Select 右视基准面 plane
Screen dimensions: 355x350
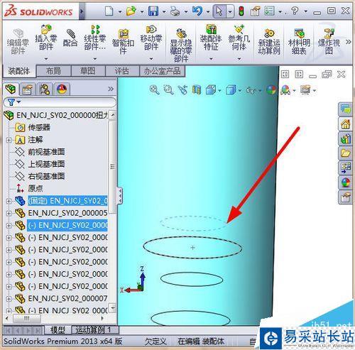pos(46,176)
